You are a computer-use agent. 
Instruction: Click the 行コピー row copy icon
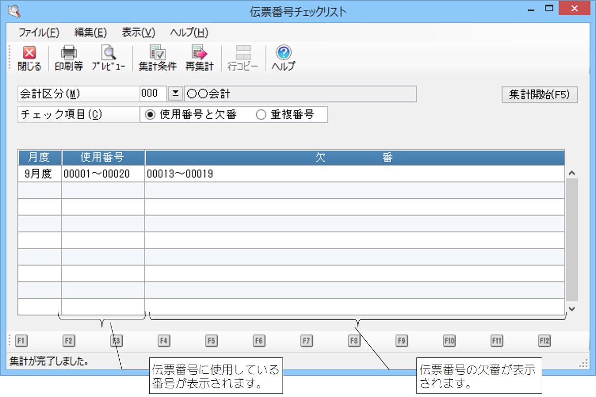[x=243, y=53]
